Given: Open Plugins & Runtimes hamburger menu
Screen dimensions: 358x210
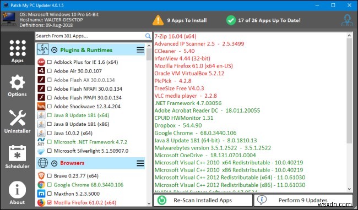Looking at the screenshot, I should [140, 49].
